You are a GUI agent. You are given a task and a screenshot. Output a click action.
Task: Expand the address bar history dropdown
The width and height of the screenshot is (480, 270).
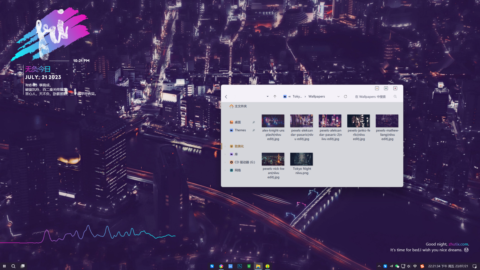[x=338, y=96]
